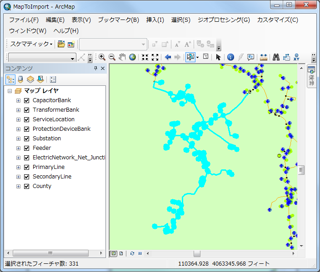Open the 検索 side tab
Image resolution: width=320 pixels, height=272 pixels.
coord(311,76)
